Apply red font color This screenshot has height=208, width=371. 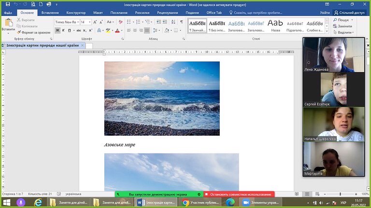click(x=117, y=30)
